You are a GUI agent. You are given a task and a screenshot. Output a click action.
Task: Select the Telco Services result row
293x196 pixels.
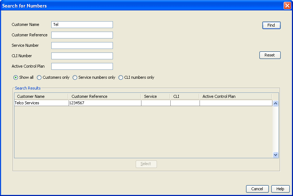(x=143, y=103)
